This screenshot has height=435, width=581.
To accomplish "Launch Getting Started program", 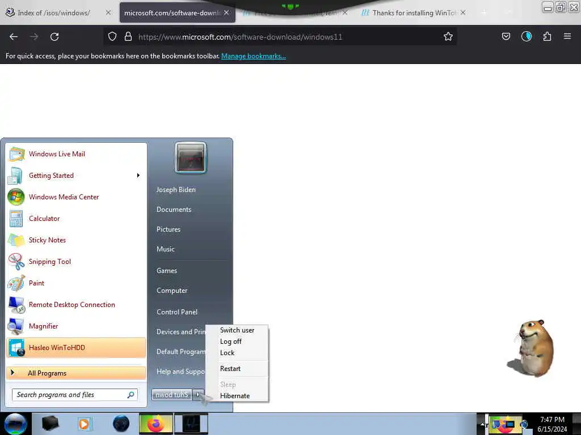I will click(76, 176).
